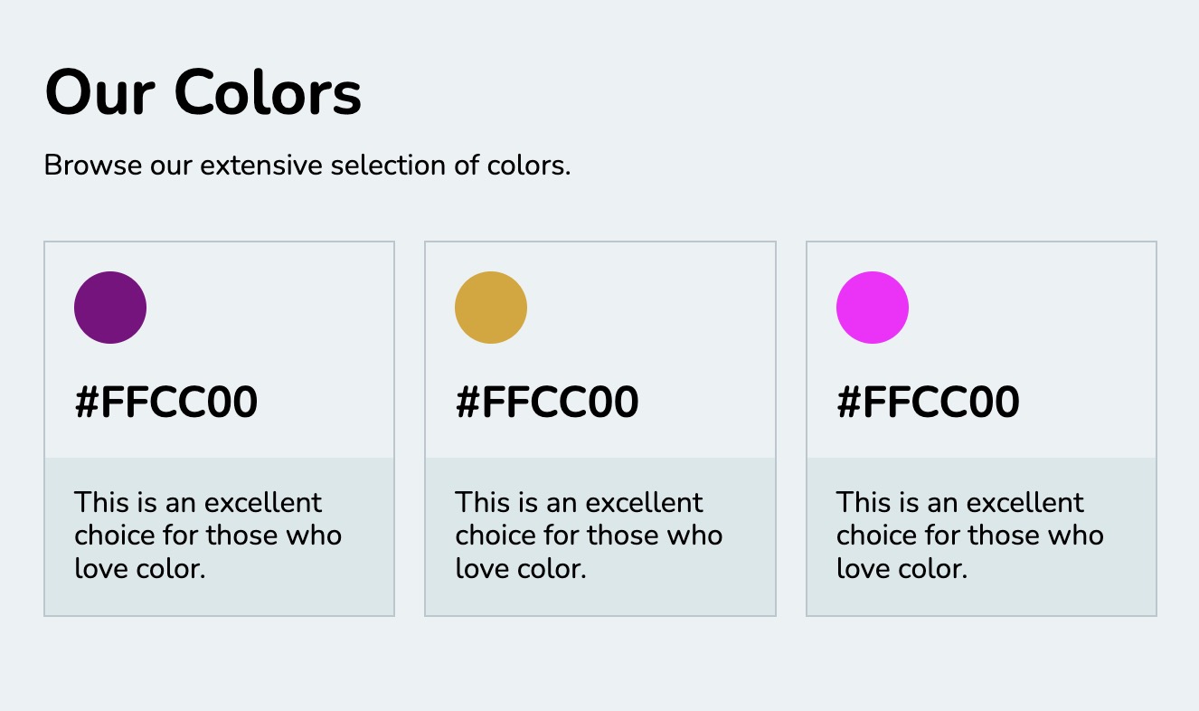Open the 'Our Colors' heading
This screenshot has width=1199, height=711.
[203, 90]
